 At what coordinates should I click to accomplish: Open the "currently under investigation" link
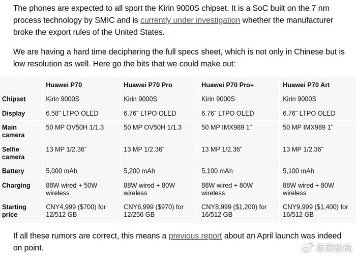[x=190, y=20]
